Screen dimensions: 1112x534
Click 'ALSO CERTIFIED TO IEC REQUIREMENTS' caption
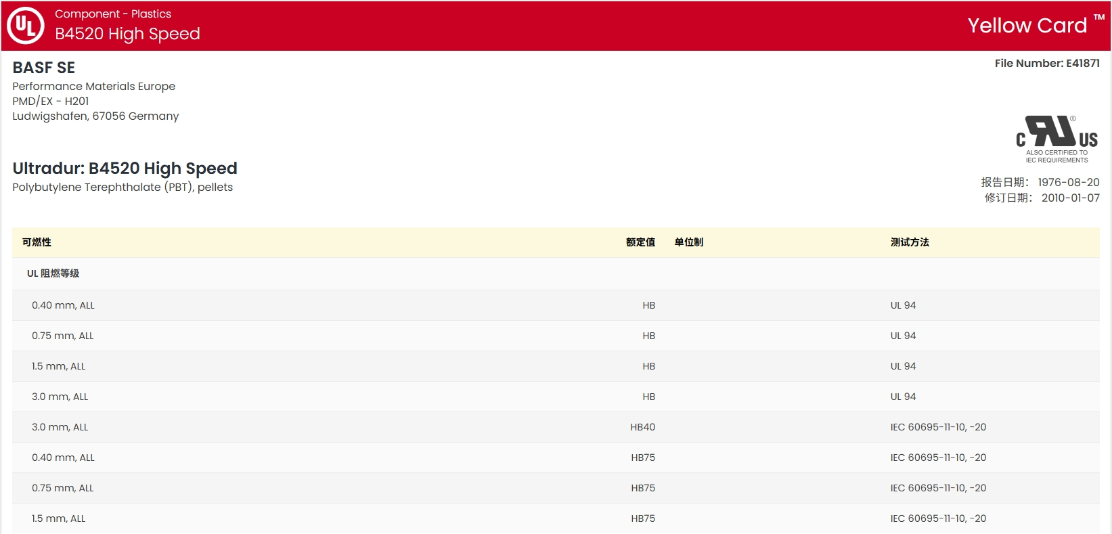[1057, 156]
